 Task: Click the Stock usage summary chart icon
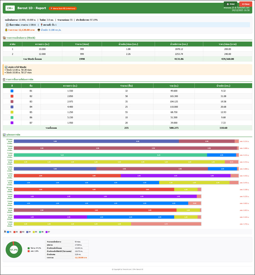click(6, 67)
